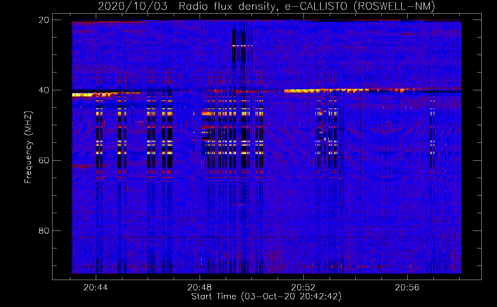
Task: Click the x-axis label 'Start Time (03-Oct-20 20:42:42)'
Action: point(266,297)
